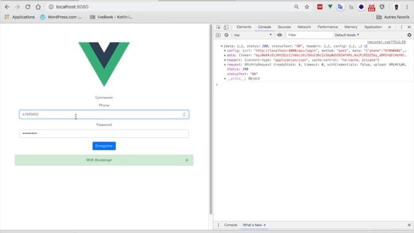Click the blue Enregistrer button

coord(104,146)
